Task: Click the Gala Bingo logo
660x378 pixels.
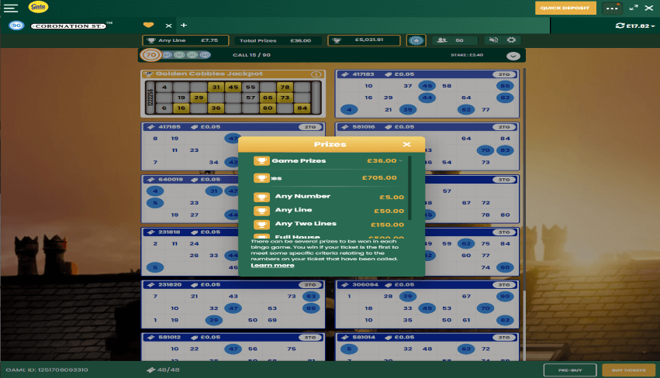Action: click(38, 7)
